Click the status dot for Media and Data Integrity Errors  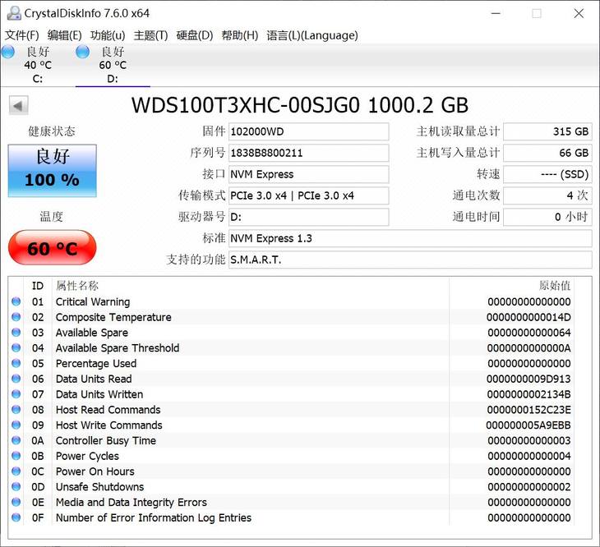16,502
